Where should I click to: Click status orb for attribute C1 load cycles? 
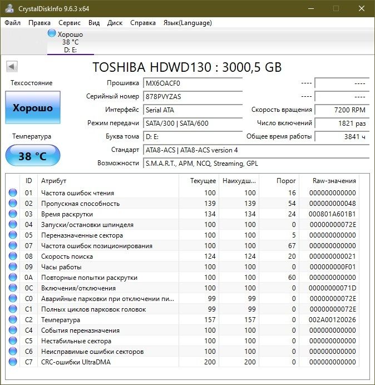pyautogui.click(x=13, y=309)
